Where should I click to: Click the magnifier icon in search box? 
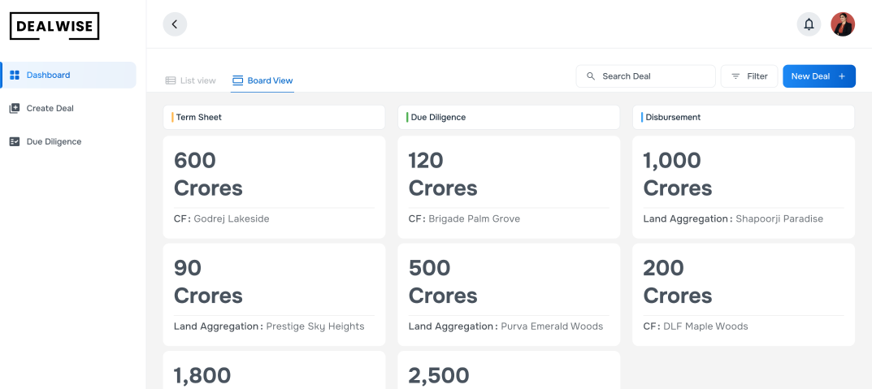click(591, 76)
